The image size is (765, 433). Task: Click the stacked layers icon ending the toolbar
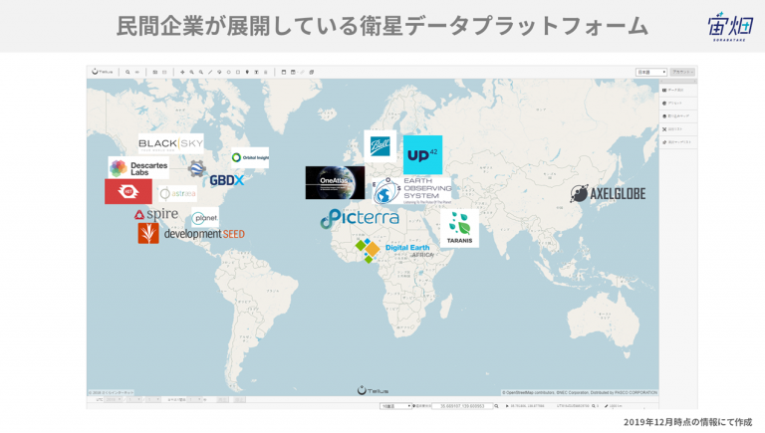click(311, 72)
